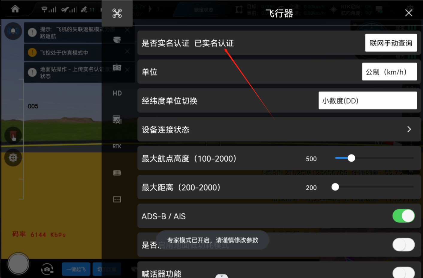Expand 设备连接状态 with the chevron
Viewport: 423px width, 278px height.
409,129
